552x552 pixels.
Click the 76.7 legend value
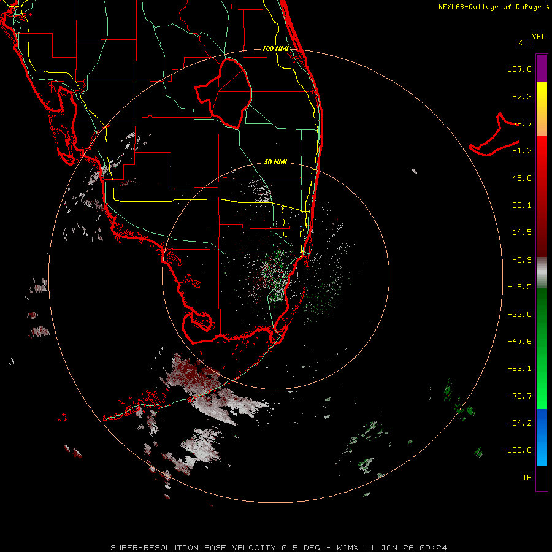click(x=522, y=123)
